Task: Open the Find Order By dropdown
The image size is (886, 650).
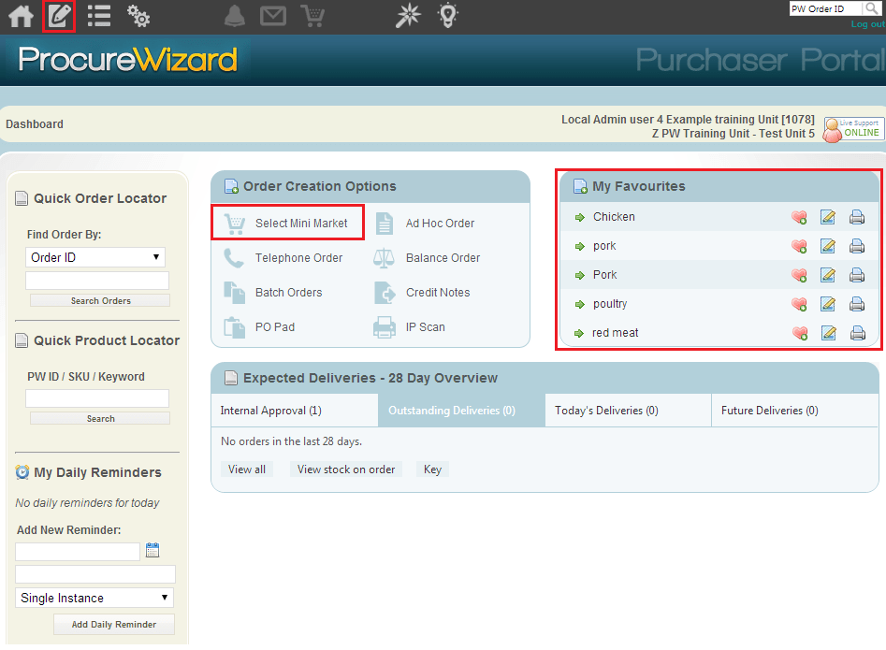Action: pyautogui.click(x=94, y=256)
